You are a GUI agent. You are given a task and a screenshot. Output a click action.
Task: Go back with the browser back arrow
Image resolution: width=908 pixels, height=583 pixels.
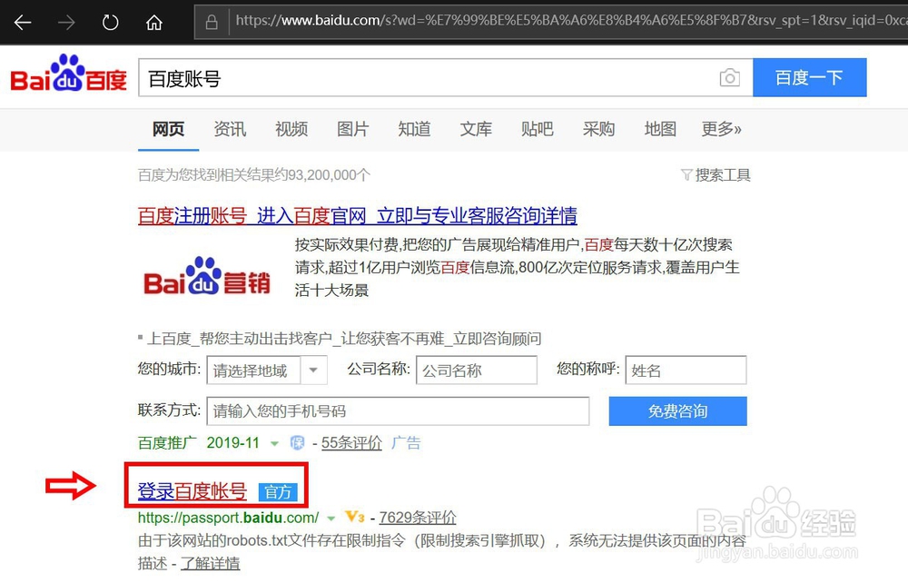[x=23, y=23]
